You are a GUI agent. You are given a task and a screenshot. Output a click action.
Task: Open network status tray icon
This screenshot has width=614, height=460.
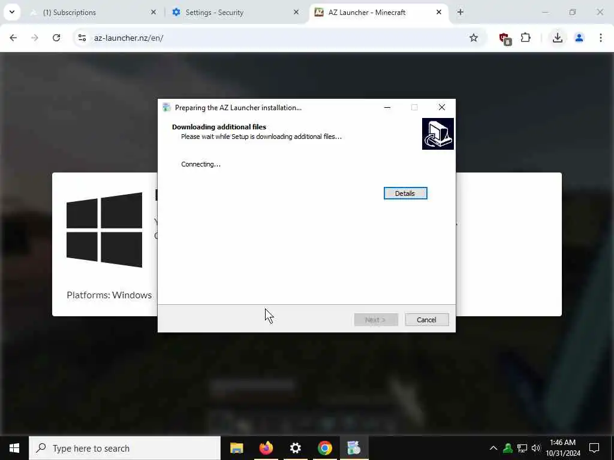point(522,448)
